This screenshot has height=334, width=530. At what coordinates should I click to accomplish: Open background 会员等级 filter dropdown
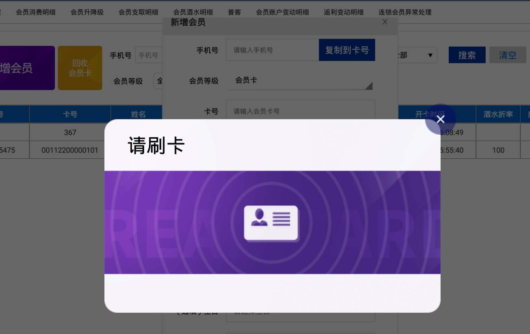click(158, 81)
